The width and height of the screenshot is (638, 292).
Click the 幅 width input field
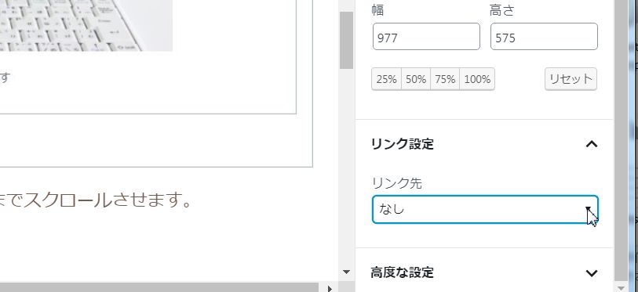point(426,37)
